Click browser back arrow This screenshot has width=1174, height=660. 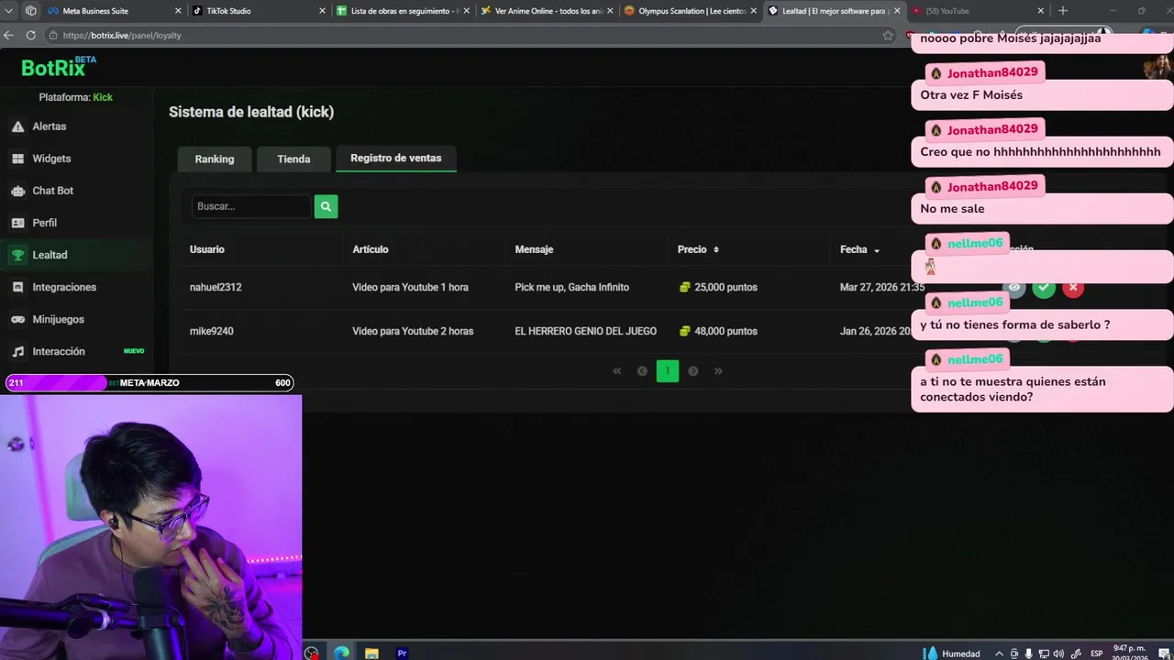[9, 35]
